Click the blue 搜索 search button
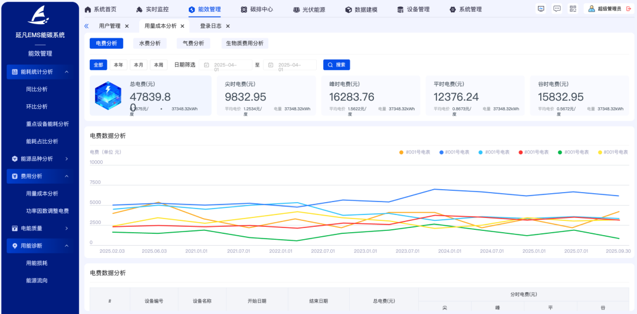Image resolution: width=637 pixels, height=314 pixels. point(336,65)
